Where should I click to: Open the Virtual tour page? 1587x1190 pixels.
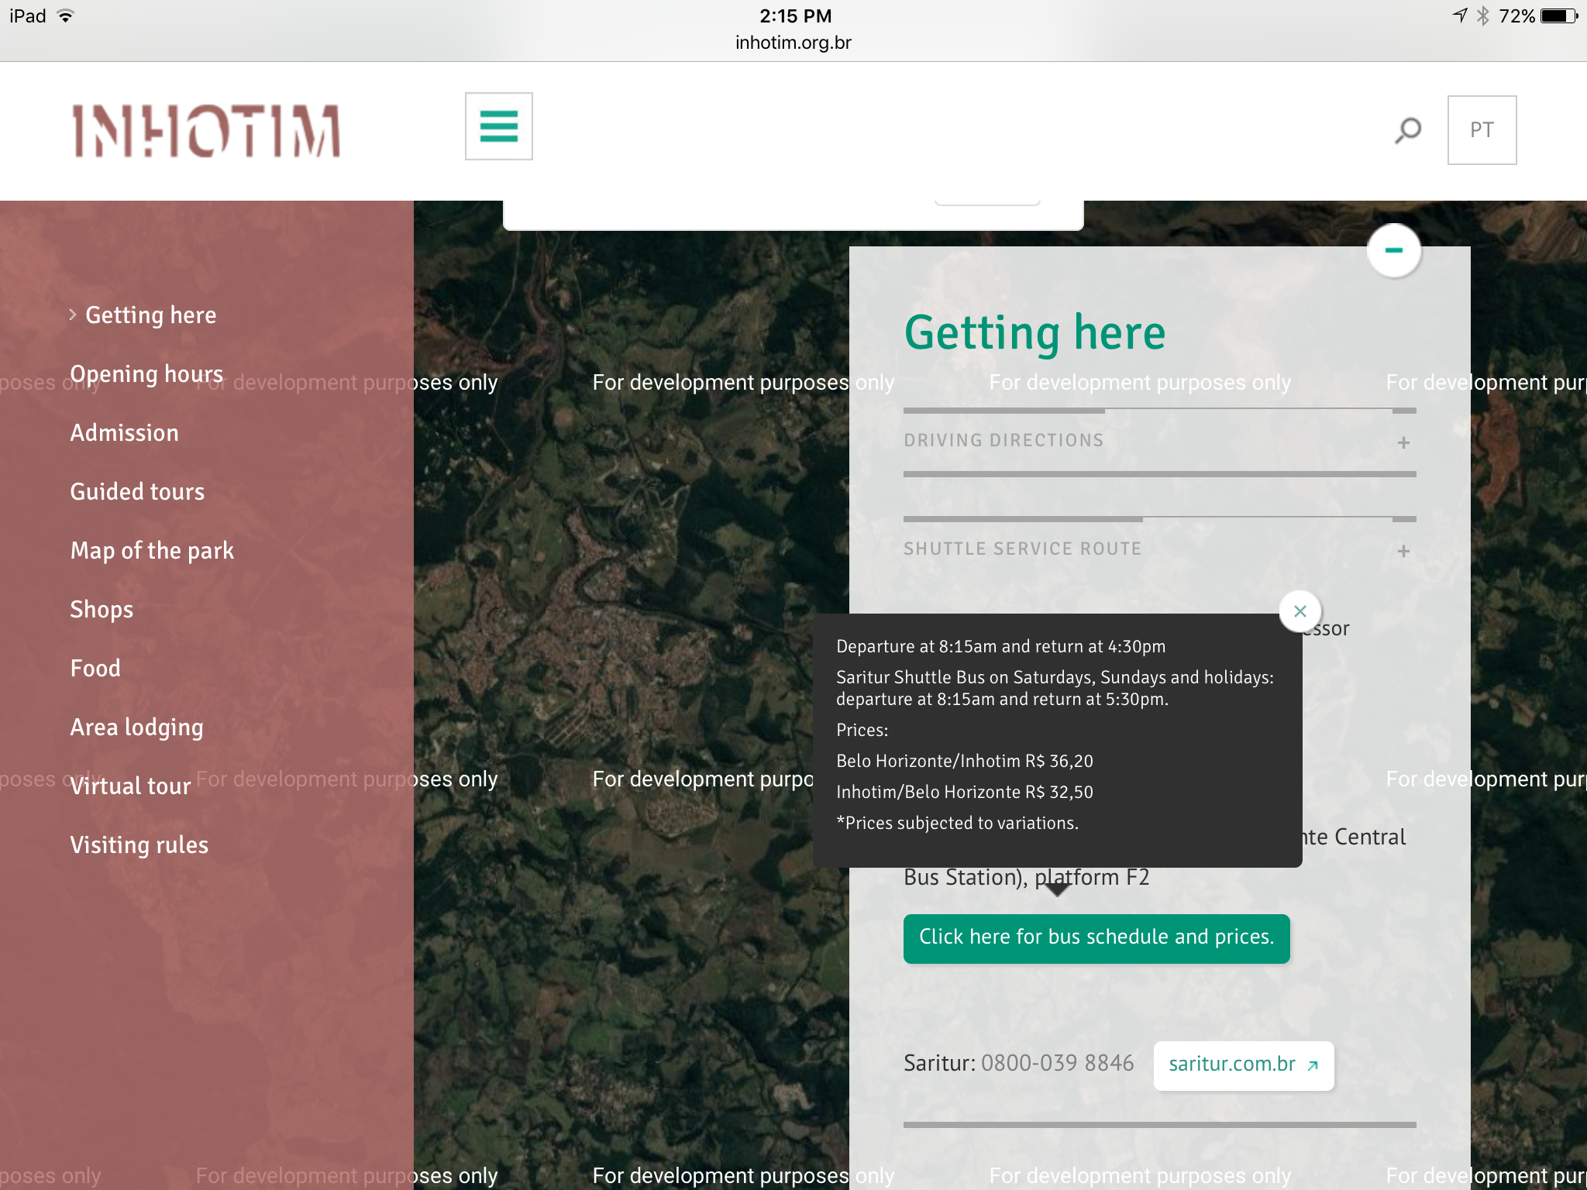click(130, 786)
